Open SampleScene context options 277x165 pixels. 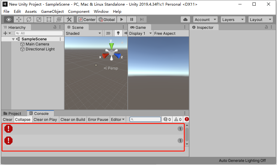click(60, 39)
